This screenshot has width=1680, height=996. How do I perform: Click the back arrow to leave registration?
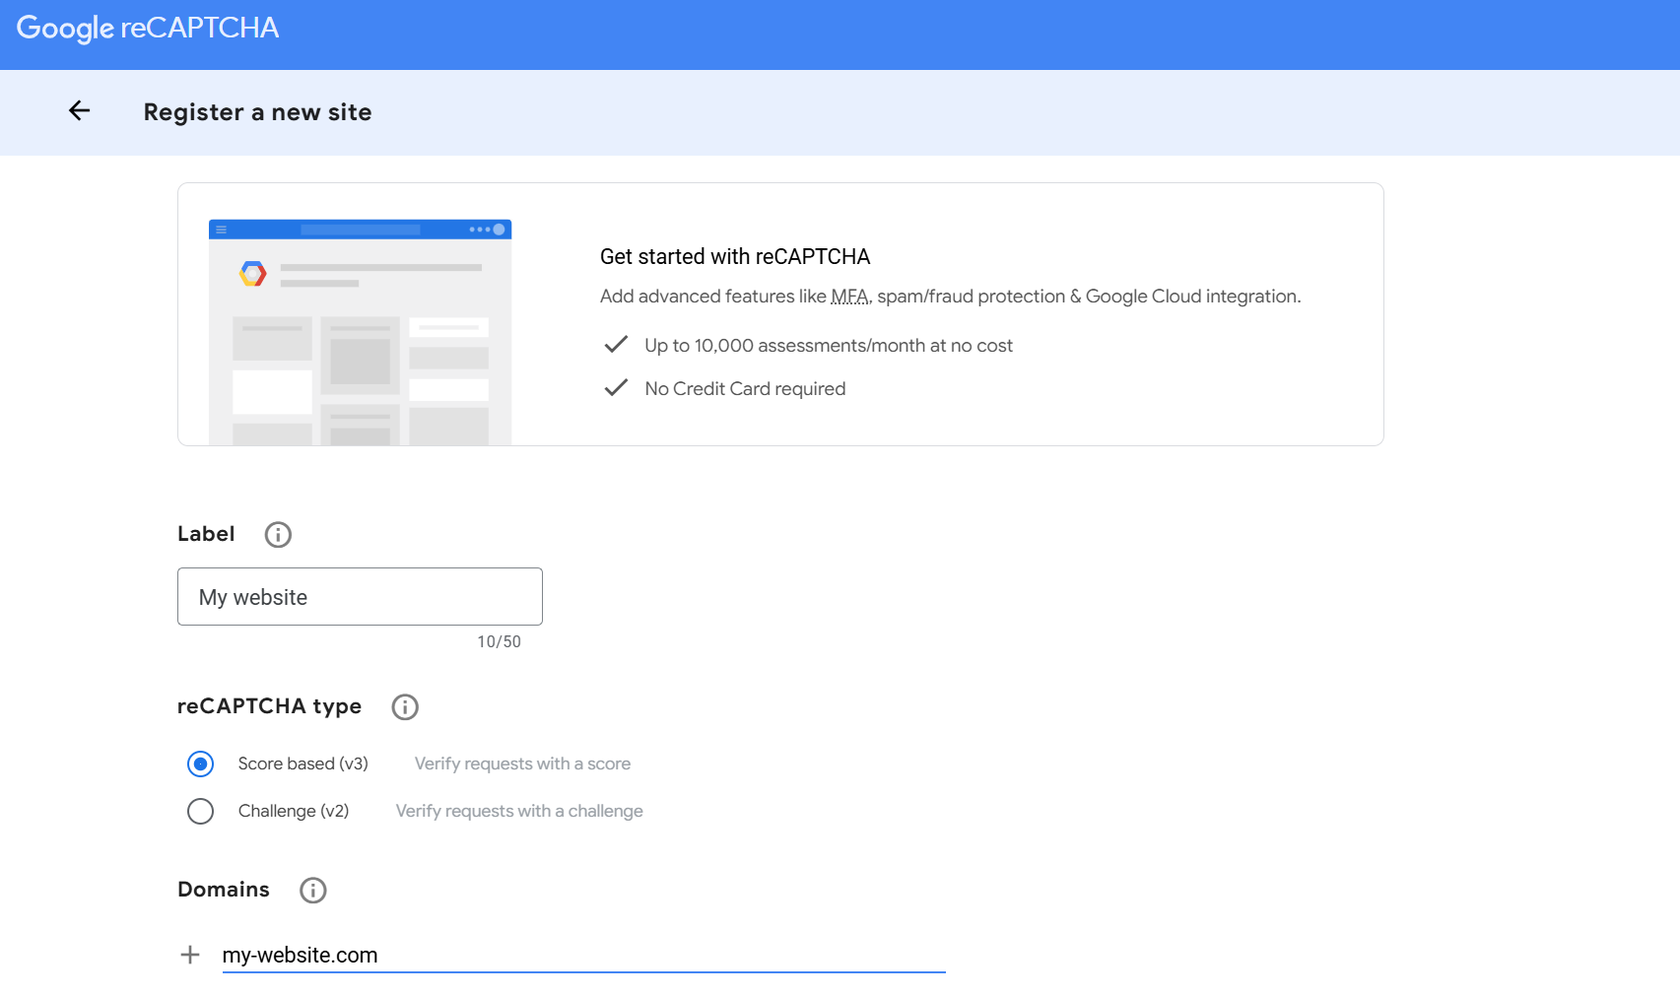pos(79,111)
